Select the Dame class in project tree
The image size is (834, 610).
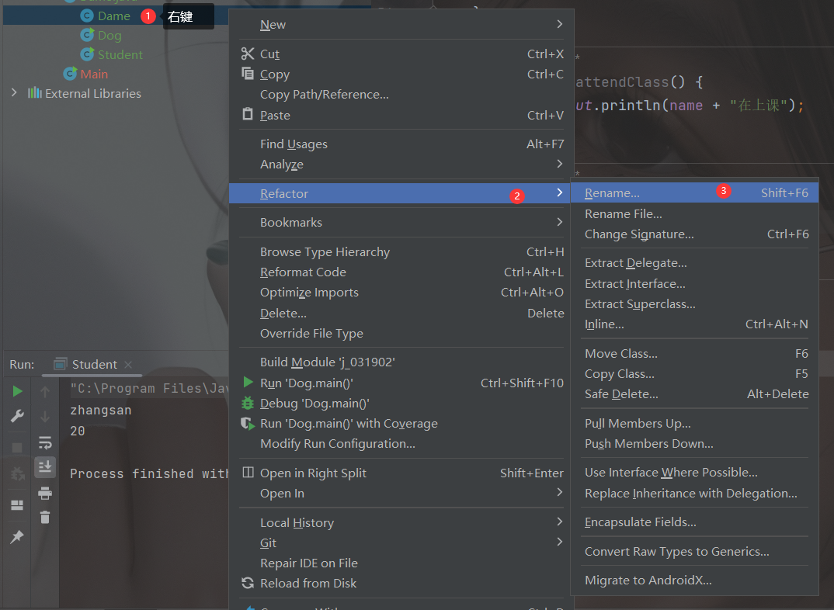pos(114,16)
